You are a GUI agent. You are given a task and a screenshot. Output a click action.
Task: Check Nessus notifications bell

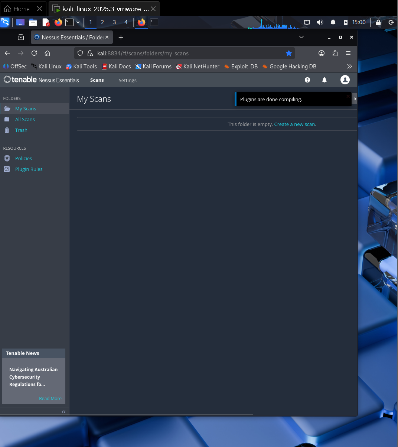pos(324,80)
